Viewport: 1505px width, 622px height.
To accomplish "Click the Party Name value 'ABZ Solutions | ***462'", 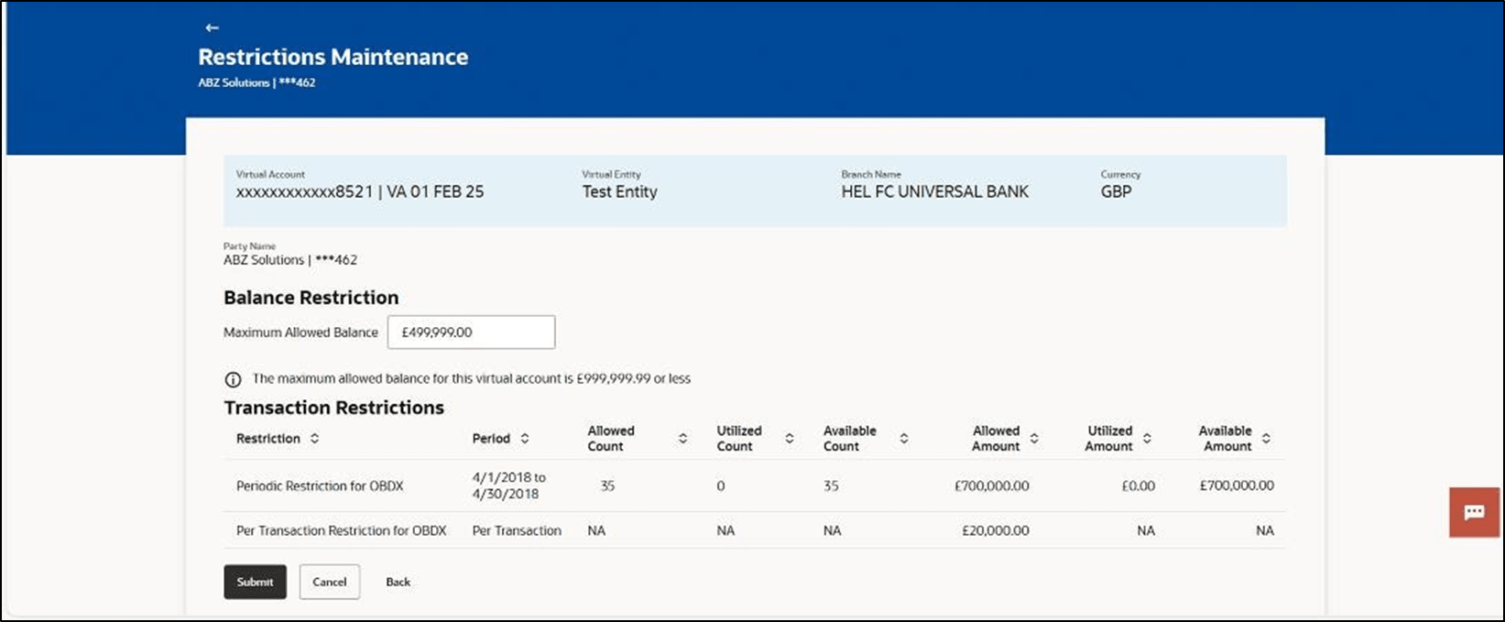I will point(290,260).
